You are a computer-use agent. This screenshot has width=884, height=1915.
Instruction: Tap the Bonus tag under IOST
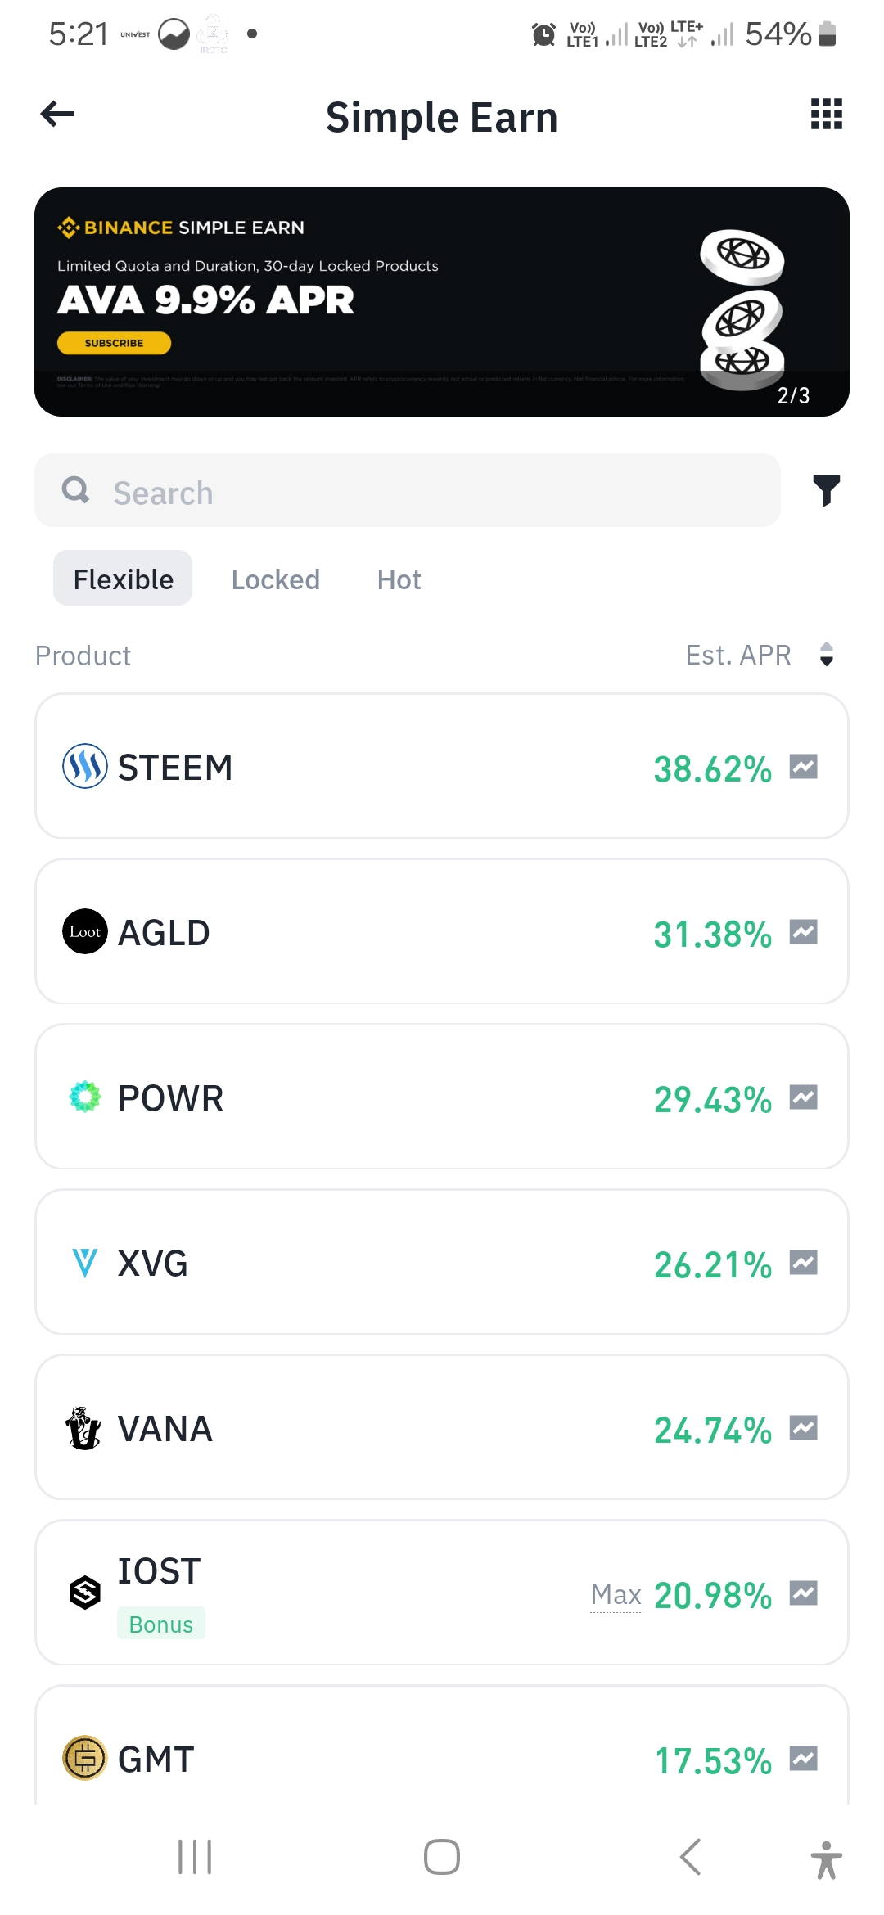click(160, 1624)
